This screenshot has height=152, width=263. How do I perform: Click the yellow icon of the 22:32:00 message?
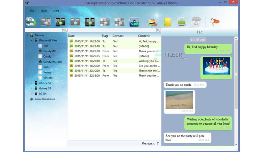pos(71,75)
